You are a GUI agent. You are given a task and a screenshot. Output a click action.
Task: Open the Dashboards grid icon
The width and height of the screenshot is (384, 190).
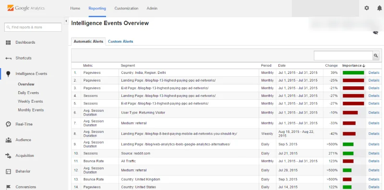pyautogui.click(x=8, y=42)
